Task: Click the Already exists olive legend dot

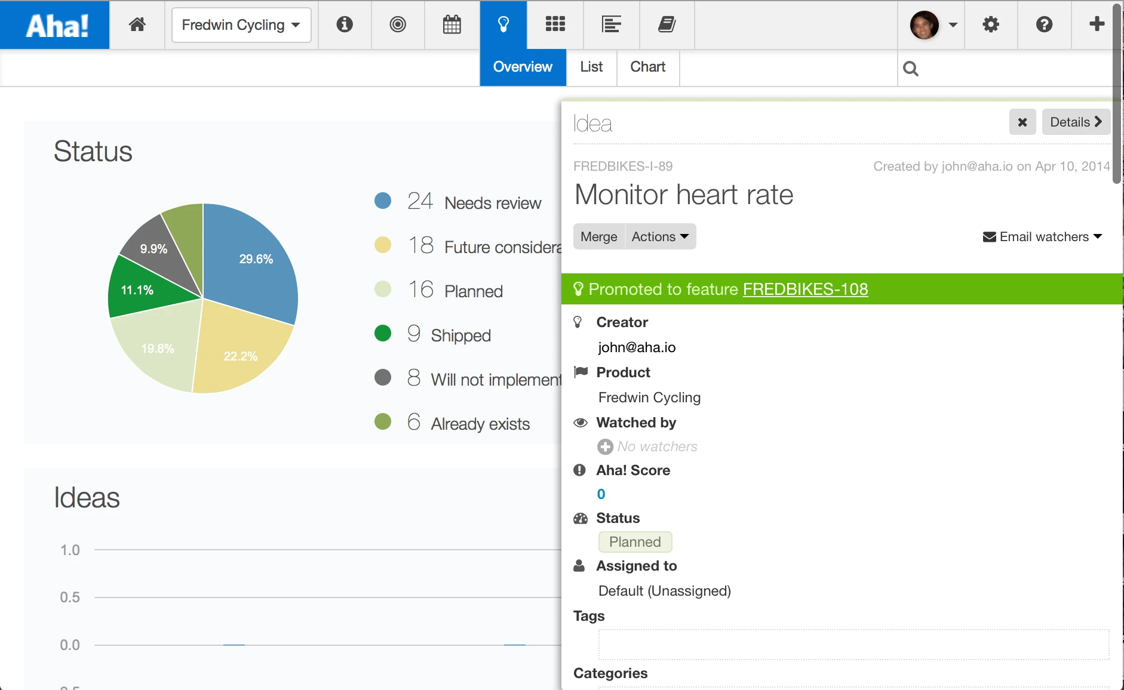Action: pyautogui.click(x=383, y=421)
